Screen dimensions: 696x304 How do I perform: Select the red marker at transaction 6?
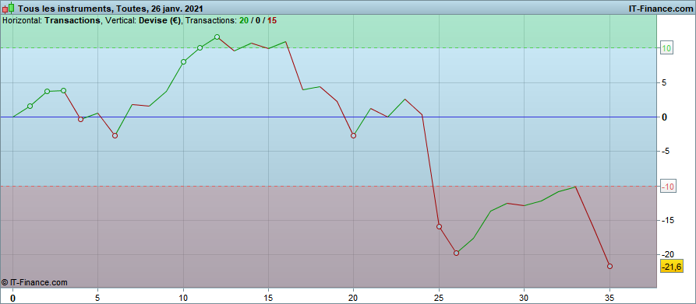coord(115,136)
